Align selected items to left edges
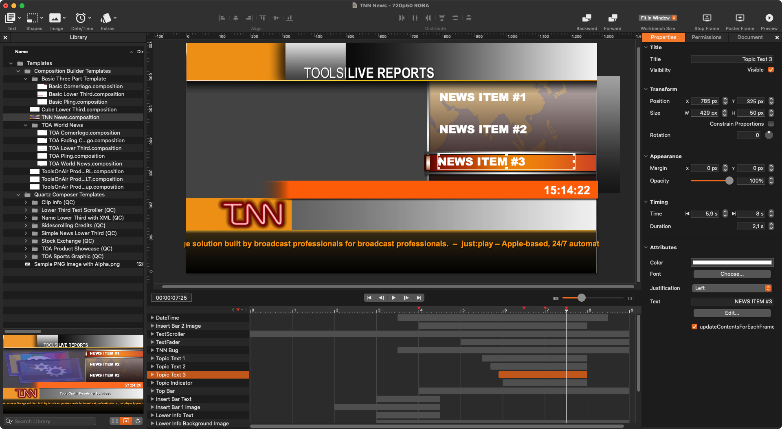The width and height of the screenshot is (782, 429). point(222,18)
